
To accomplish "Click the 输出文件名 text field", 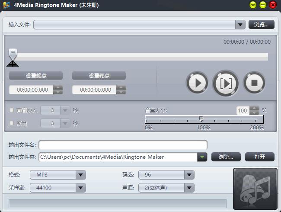I will tap(123, 145).
